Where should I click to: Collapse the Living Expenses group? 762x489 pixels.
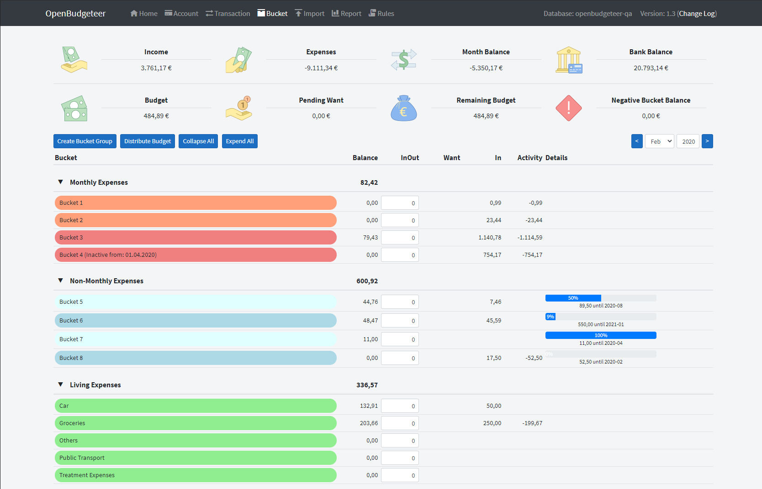[x=60, y=385]
